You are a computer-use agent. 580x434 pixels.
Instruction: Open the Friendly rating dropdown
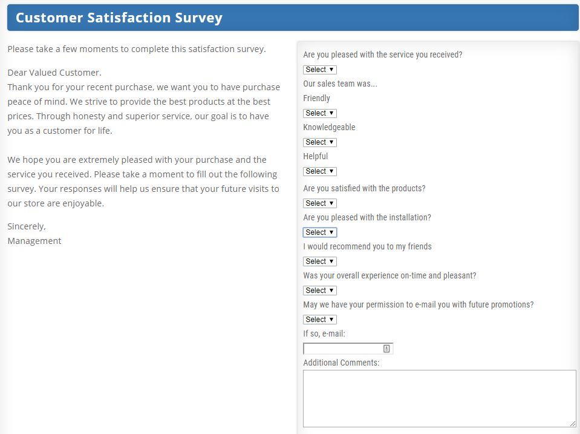tap(319, 113)
